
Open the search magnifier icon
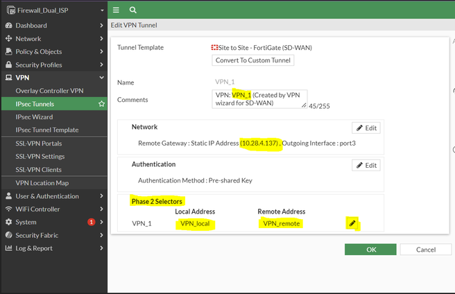tap(132, 10)
